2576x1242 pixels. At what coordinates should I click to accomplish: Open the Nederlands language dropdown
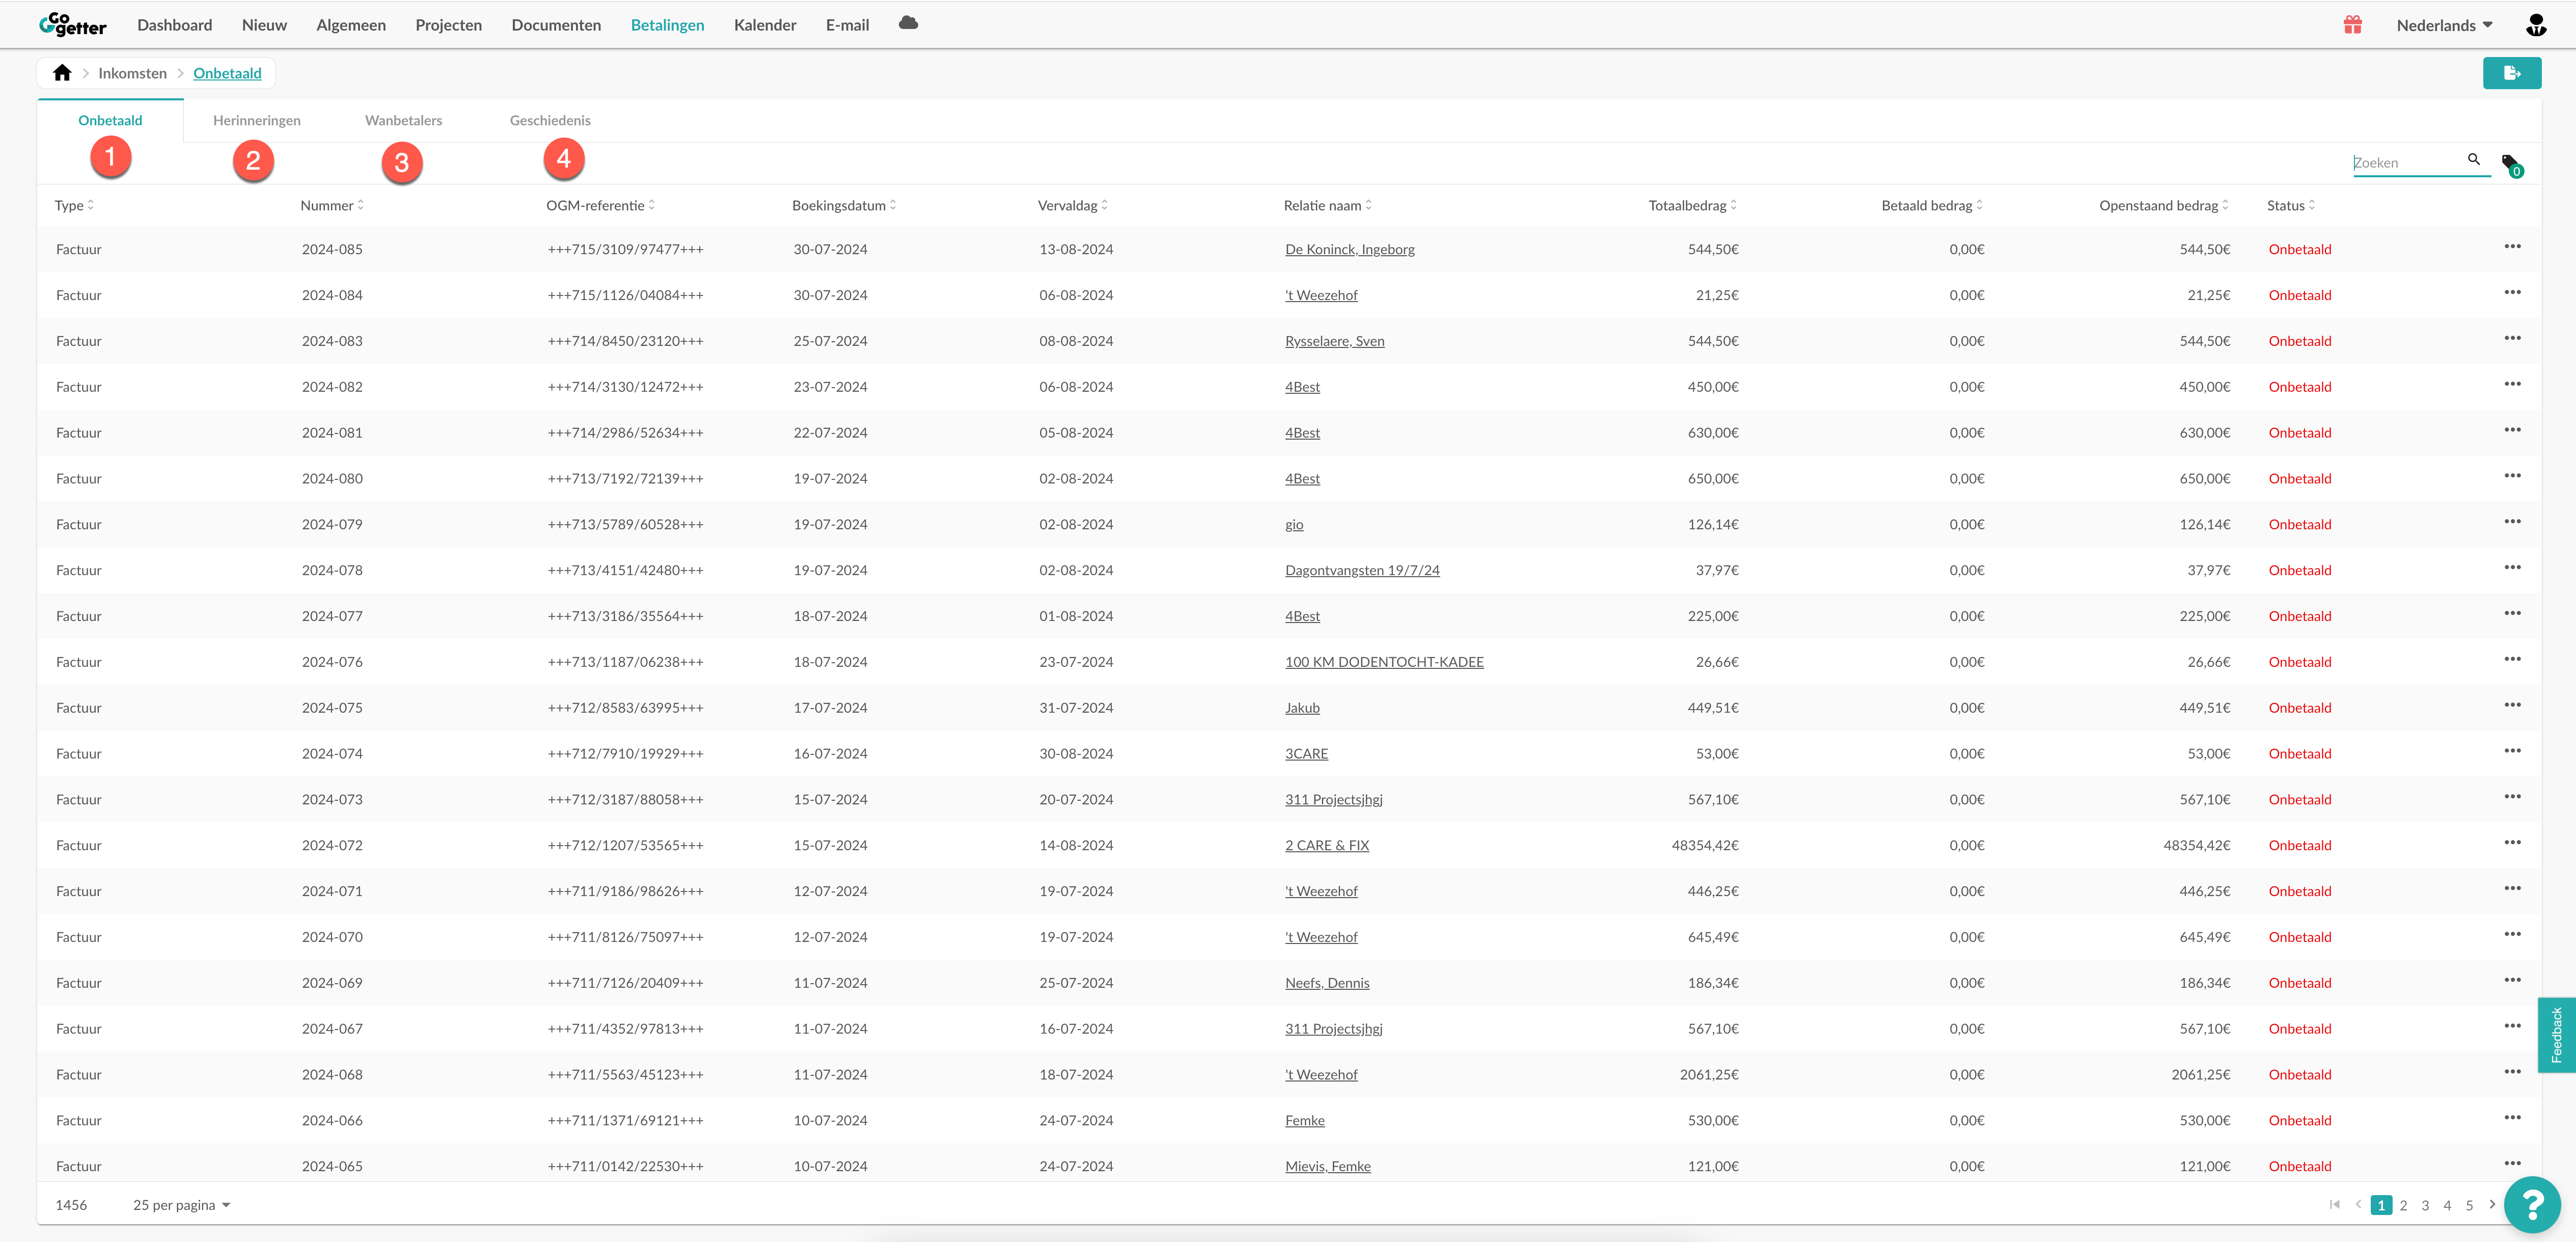[x=2444, y=26]
